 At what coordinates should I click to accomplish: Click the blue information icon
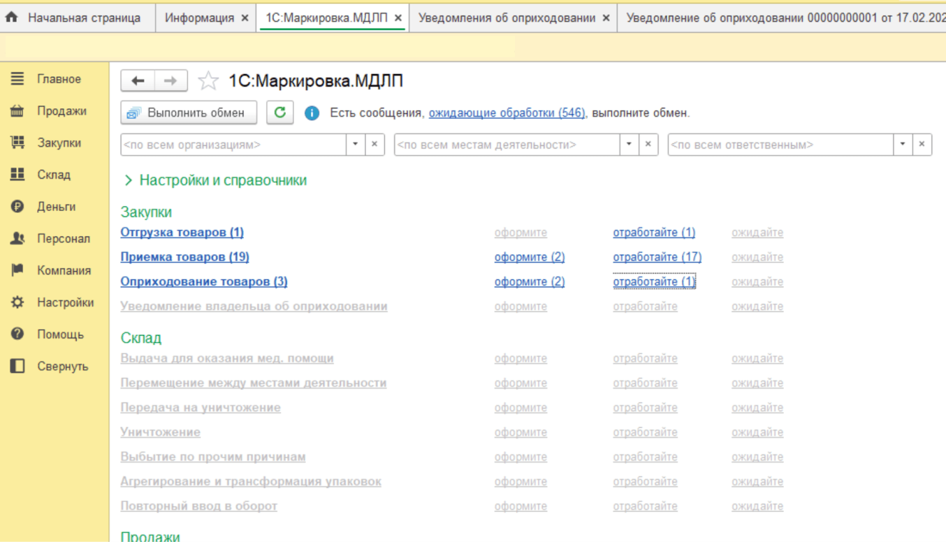click(312, 113)
